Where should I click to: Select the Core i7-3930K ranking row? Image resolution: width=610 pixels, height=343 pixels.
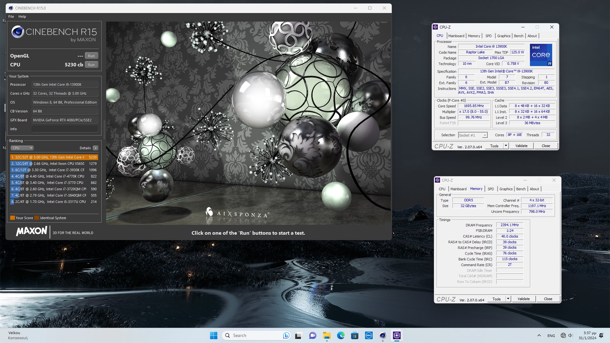54,170
